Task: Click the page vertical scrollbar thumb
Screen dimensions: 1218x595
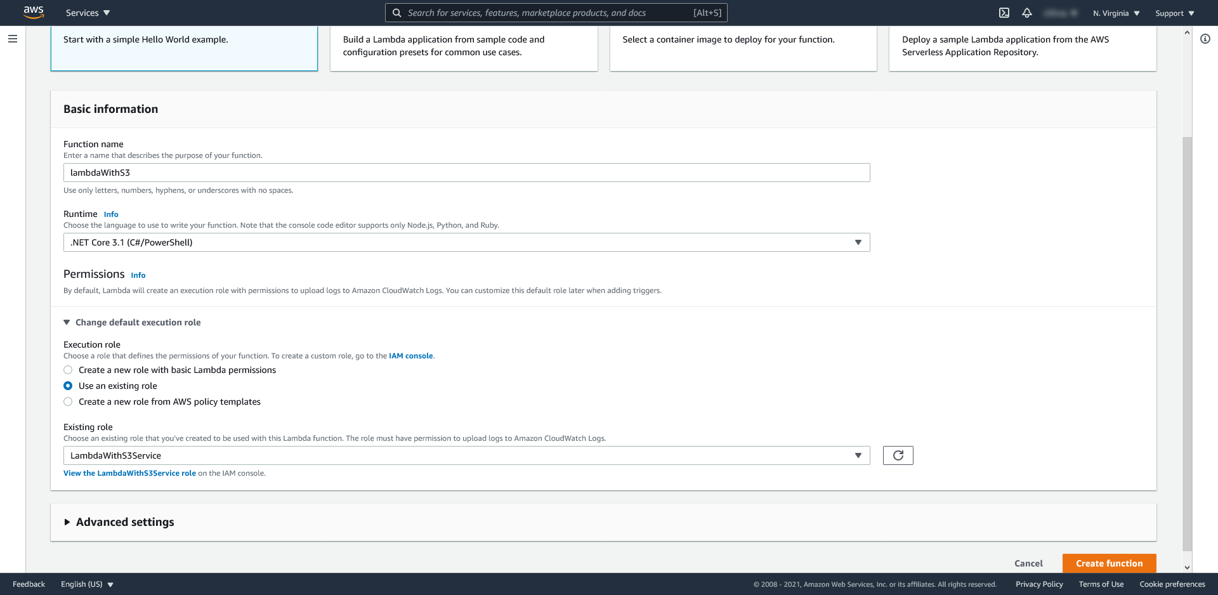Action: click(x=1187, y=344)
